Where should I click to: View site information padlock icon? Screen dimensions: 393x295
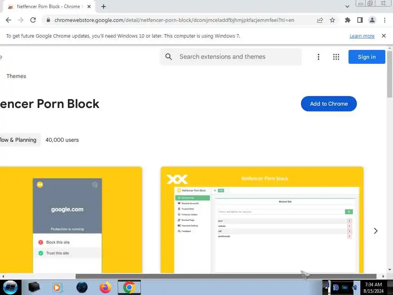coord(48,20)
